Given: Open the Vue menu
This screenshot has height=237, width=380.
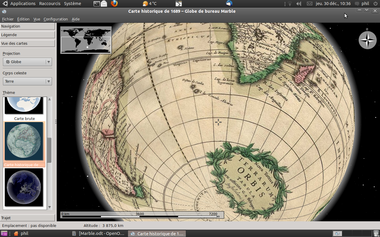Looking at the screenshot, I should [37, 19].
